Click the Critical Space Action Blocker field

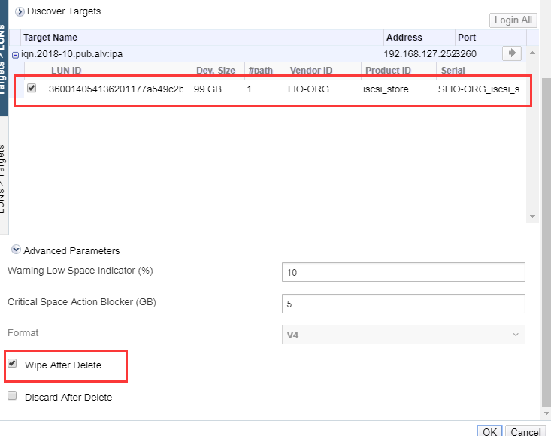pos(404,304)
